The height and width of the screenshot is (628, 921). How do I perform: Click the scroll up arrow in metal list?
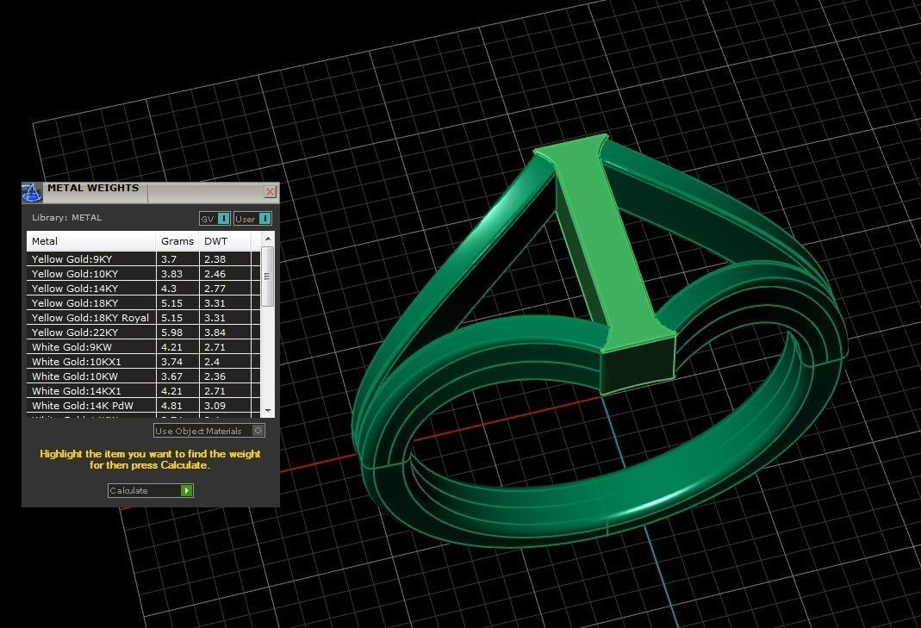pyautogui.click(x=268, y=239)
